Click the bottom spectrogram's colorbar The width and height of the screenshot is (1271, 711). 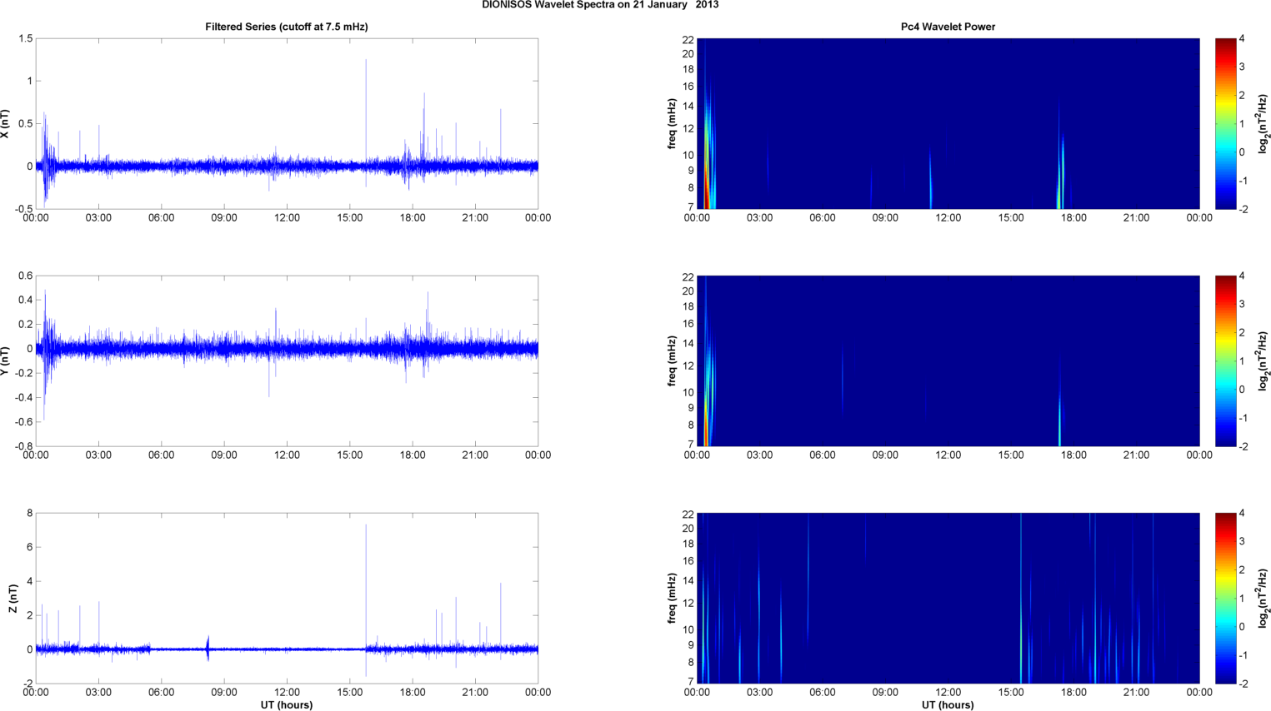1225,598
